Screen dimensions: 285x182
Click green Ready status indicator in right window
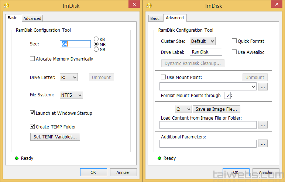159,158
